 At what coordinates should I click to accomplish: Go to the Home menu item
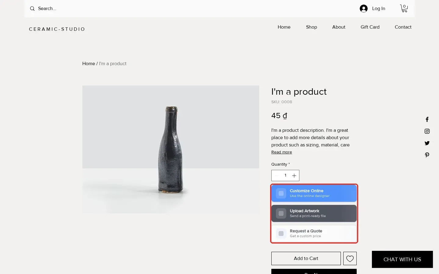coord(284,27)
